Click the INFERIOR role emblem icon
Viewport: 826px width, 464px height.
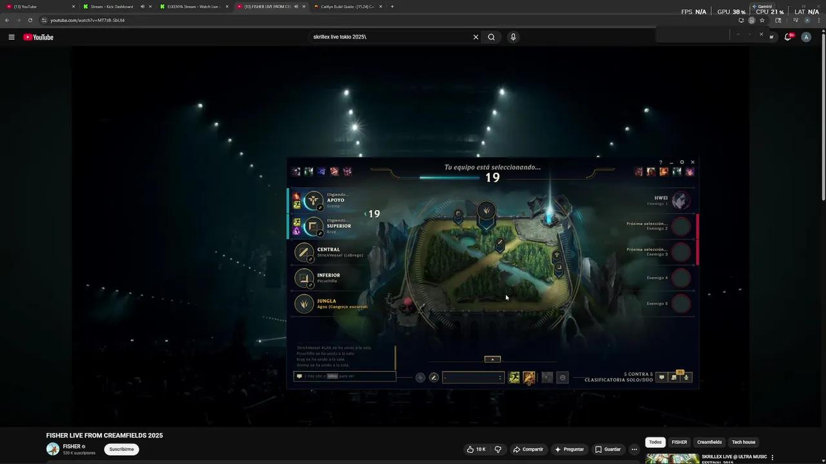[x=303, y=278]
